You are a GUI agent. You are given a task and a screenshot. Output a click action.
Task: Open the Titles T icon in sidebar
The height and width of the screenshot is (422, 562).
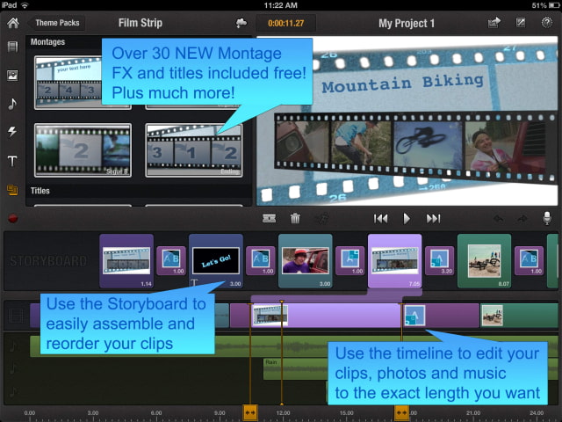coord(12,161)
